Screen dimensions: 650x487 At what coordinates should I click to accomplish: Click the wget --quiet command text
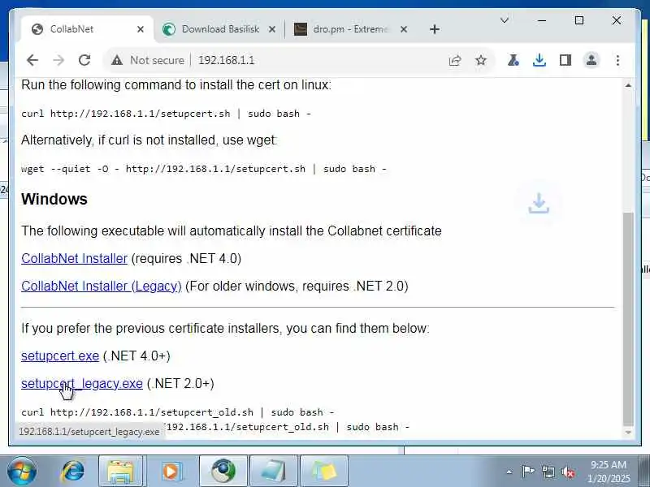tap(204, 169)
